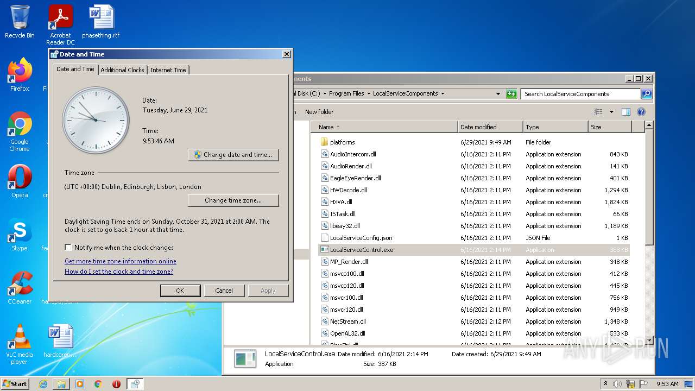
Task: Sort by Type column header
Action: [555, 127]
